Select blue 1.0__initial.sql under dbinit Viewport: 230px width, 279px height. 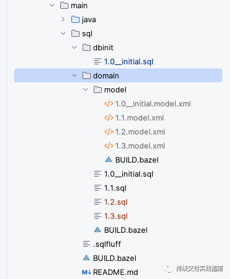(129, 62)
